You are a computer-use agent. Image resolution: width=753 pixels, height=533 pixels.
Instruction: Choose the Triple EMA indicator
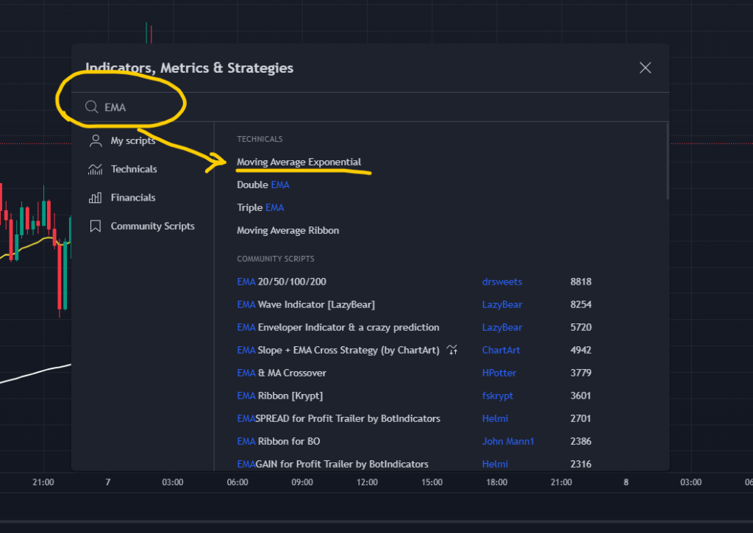tap(260, 208)
